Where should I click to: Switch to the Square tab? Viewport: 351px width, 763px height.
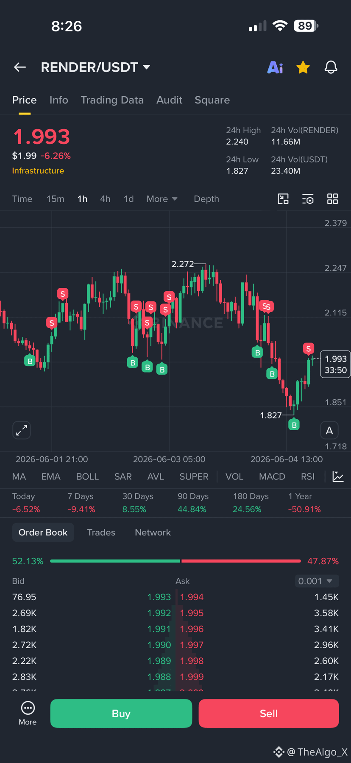212,100
